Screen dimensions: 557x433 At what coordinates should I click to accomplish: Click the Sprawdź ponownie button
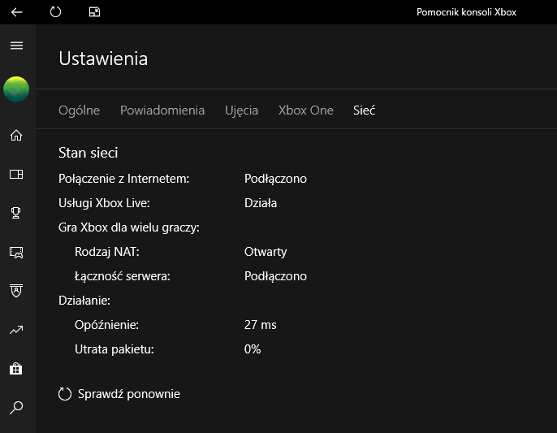coord(120,394)
